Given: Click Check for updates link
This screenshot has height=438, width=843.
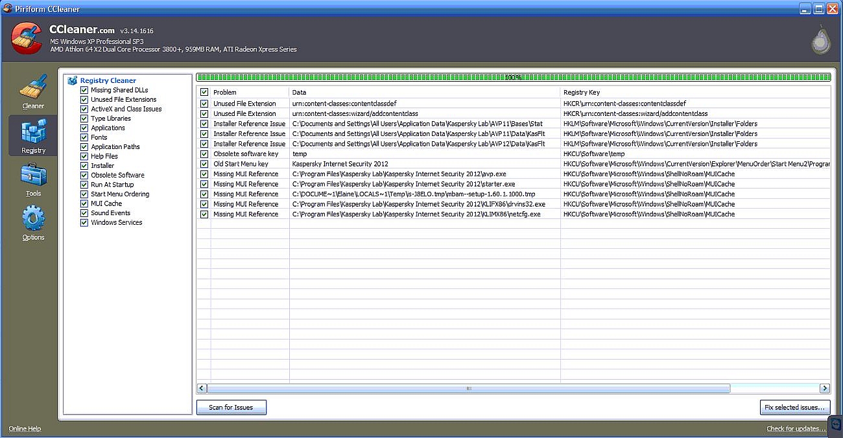Looking at the screenshot, I should [796, 429].
